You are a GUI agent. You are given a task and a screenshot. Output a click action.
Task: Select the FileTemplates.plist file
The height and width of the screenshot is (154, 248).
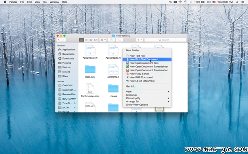[x=90, y=90]
